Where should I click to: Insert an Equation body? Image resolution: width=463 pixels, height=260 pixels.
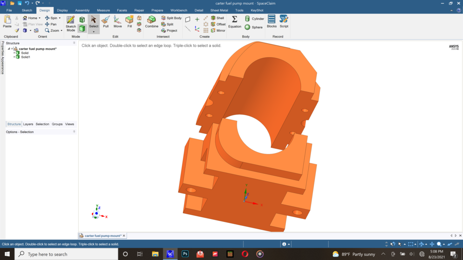234,22
